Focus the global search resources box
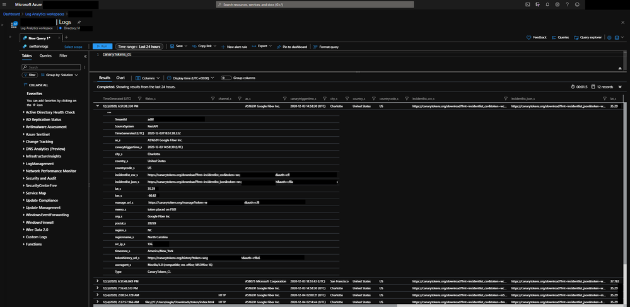Screen dimensions: 630x307 tap(315, 4)
